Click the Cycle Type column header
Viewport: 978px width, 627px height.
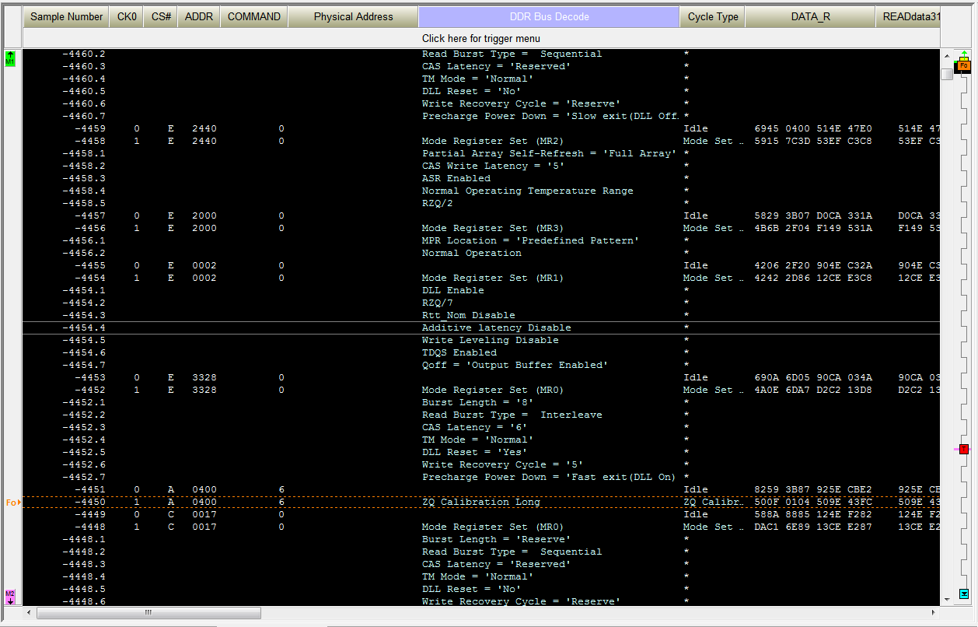[712, 17]
